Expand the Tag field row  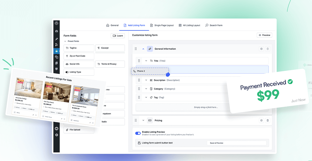pyautogui.click(x=146, y=98)
